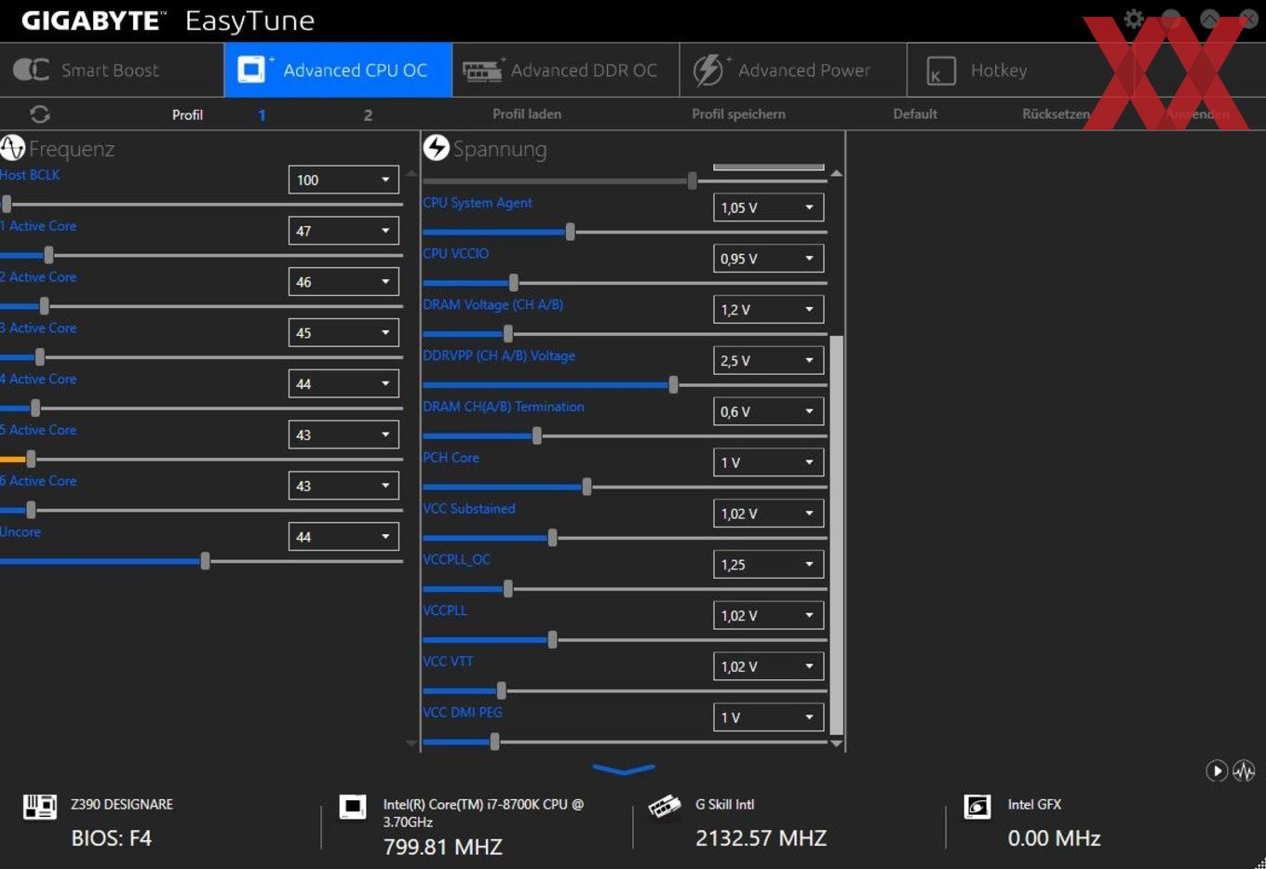Click Profil speichern
The image size is (1266, 869).
tap(738, 114)
